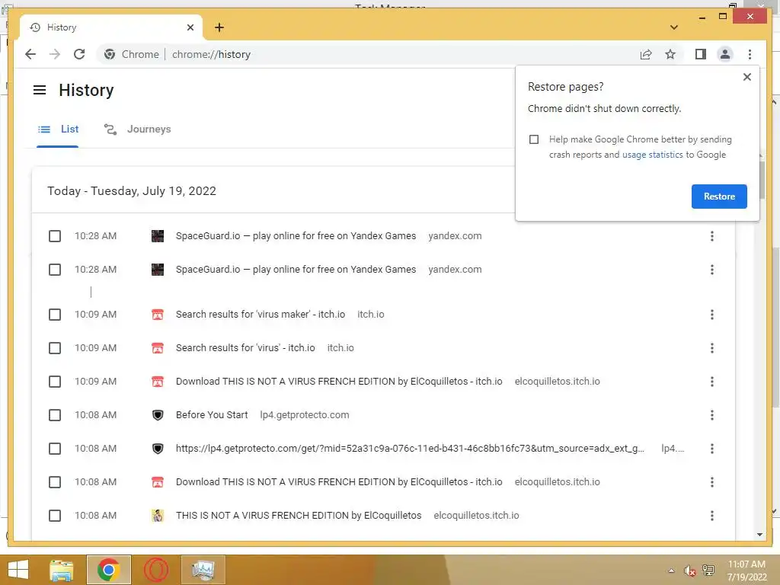Show hidden tray icons arrow
Viewport: 780px width, 585px height.
click(672, 571)
